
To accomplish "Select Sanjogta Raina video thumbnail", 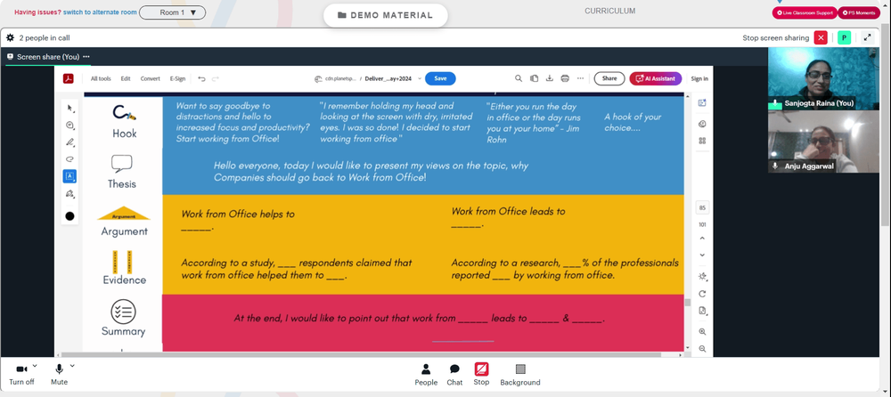I will (x=823, y=78).
